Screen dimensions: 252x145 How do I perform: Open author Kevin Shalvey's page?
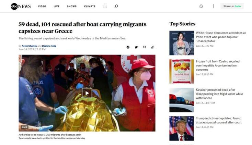tap(29, 46)
